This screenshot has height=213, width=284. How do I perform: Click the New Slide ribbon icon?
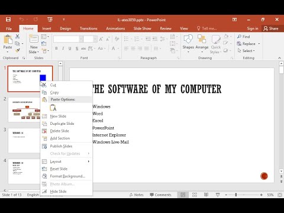pos(34,39)
